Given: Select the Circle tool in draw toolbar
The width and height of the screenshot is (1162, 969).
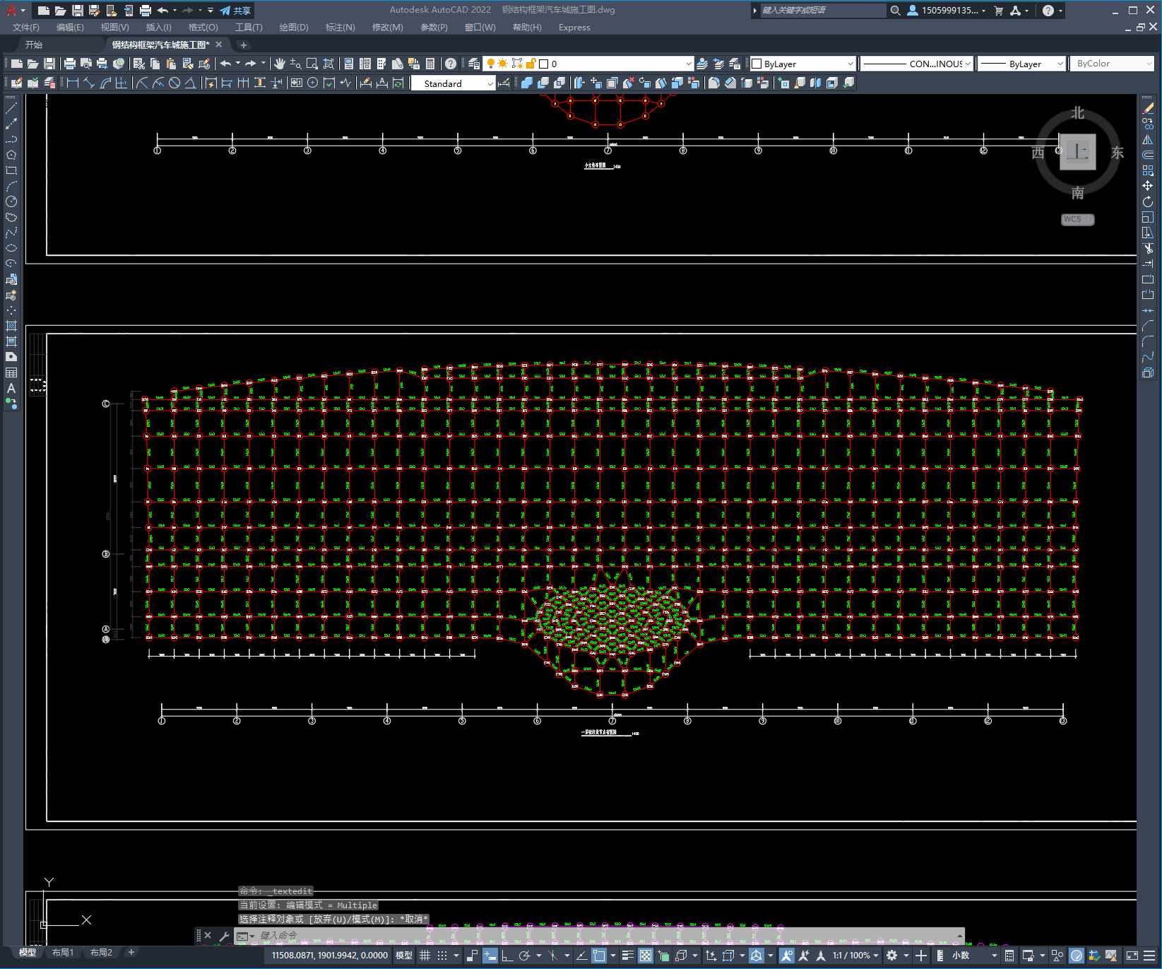Looking at the screenshot, I should [11, 201].
